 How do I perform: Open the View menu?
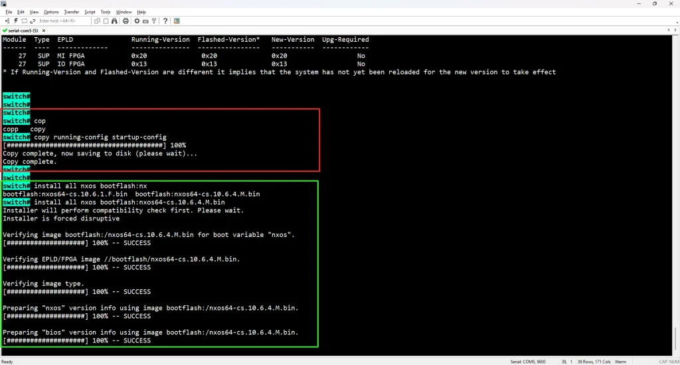(34, 12)
